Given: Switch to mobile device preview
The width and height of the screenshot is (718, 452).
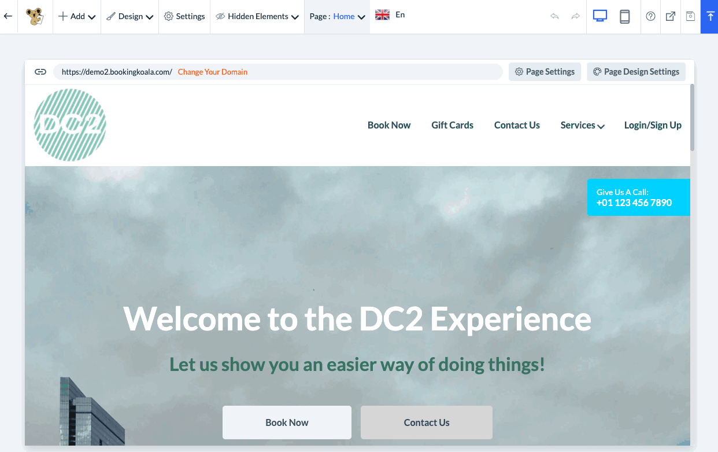Looking at the screenshot, I should 625,16.
